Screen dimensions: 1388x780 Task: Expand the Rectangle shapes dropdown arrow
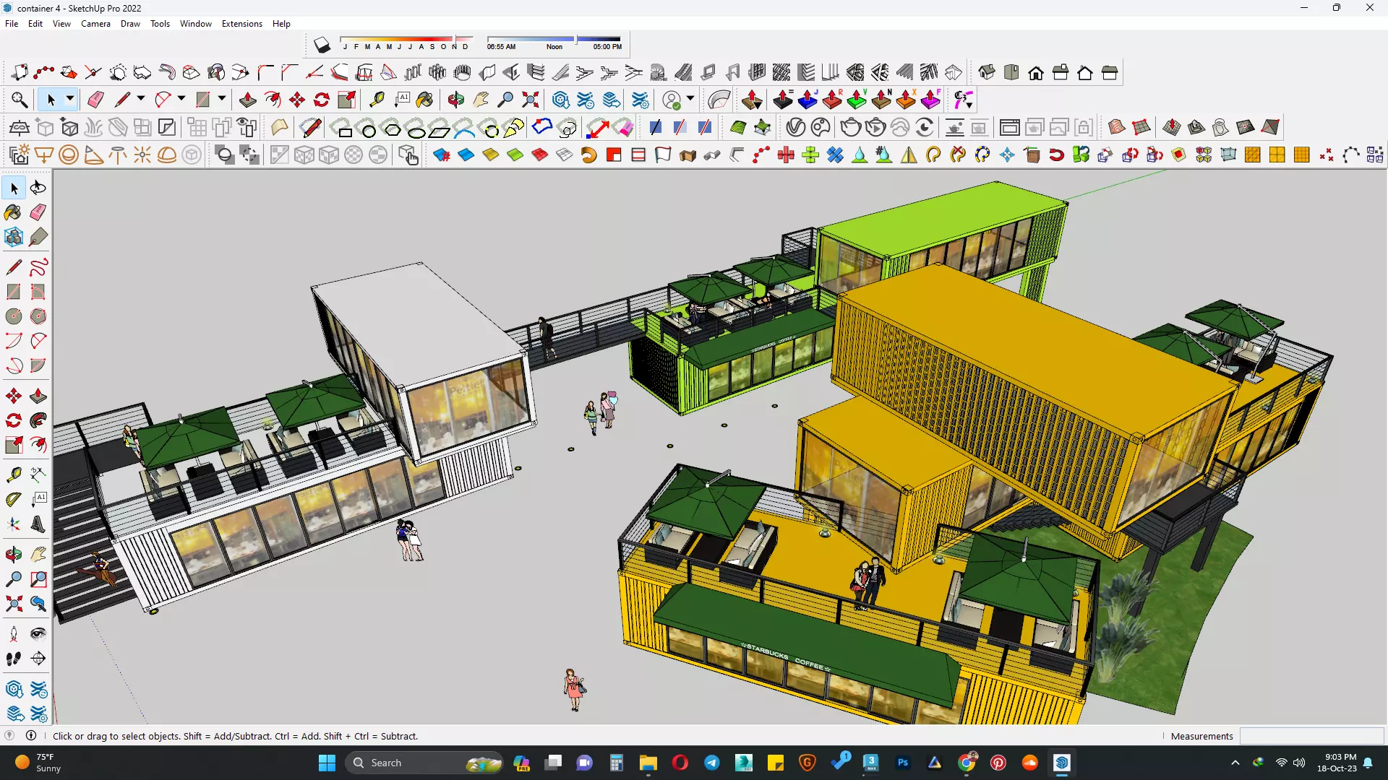pos(222,99)
